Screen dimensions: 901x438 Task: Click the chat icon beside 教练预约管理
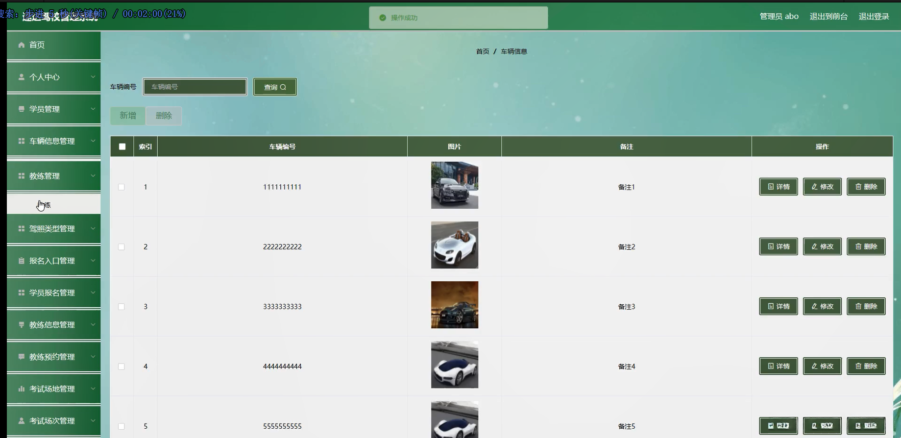pyautogui.click(x=22, y=357)
